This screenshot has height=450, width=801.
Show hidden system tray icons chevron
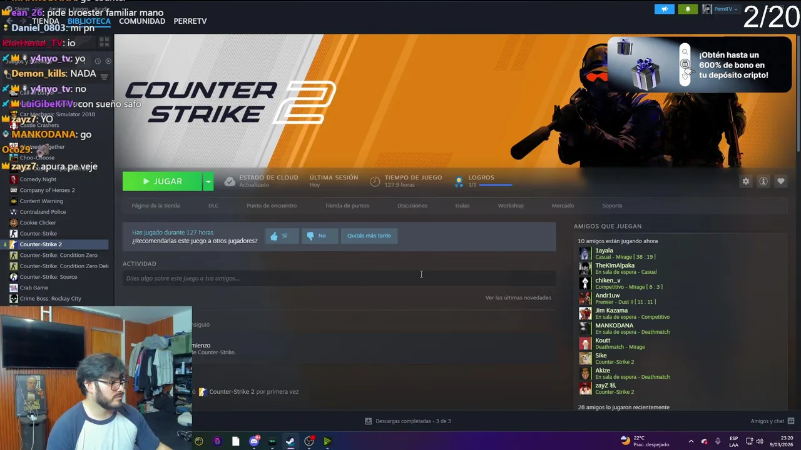(691, 441)
